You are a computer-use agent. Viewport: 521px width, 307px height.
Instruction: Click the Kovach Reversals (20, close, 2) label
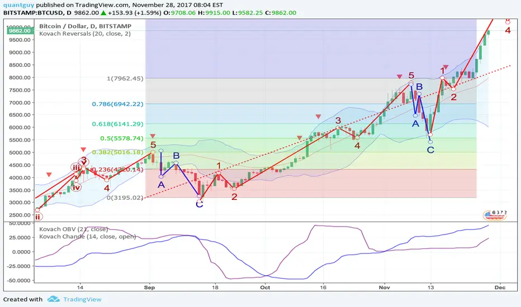(85, 33)
